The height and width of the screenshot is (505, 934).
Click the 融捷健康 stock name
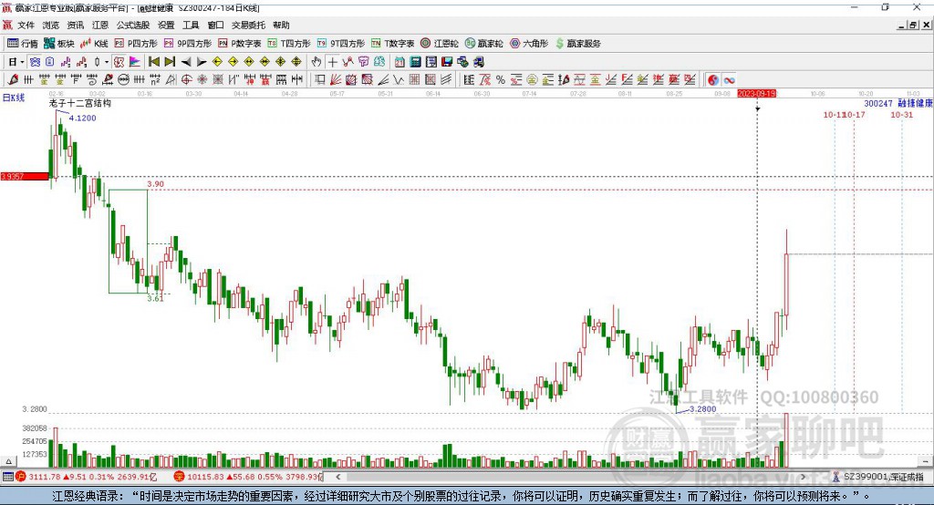pyautogui.click(x=915, y=103)
